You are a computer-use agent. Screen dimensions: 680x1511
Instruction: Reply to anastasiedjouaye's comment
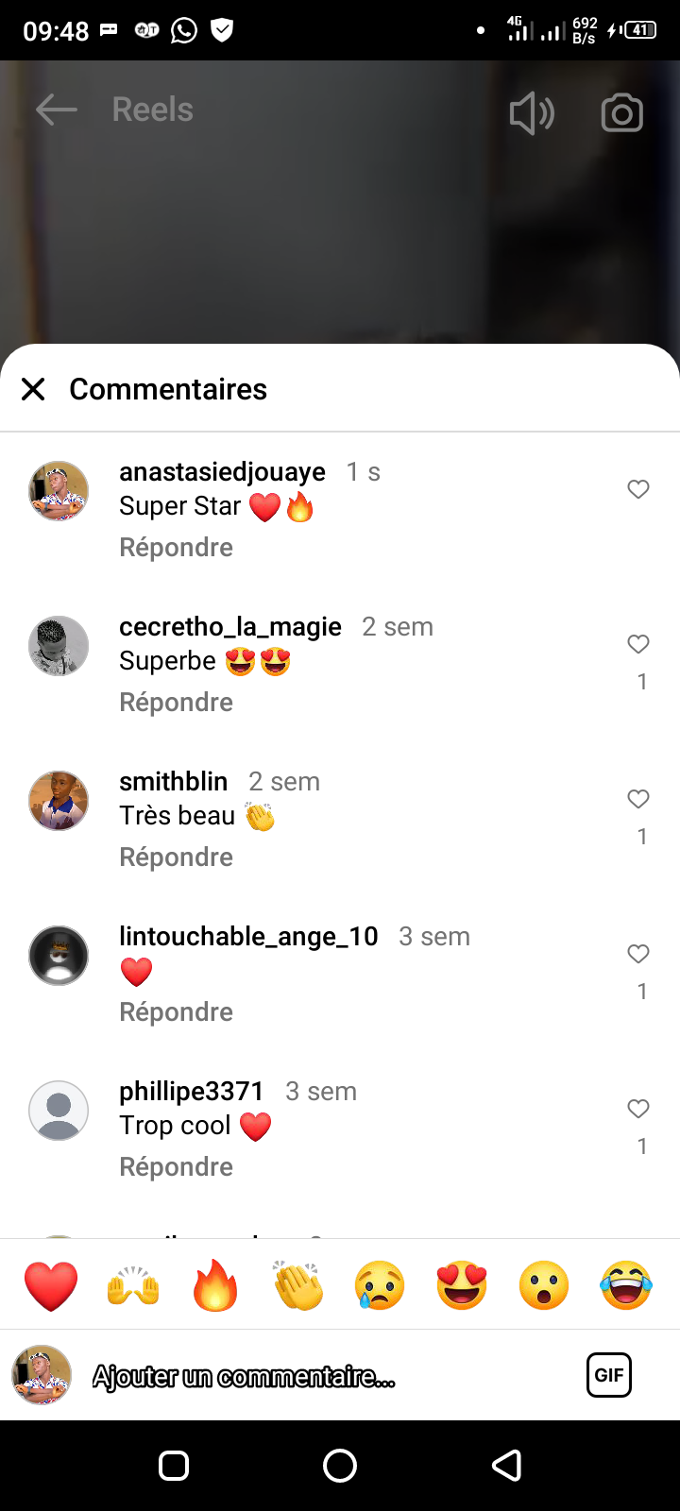(176, 548)
